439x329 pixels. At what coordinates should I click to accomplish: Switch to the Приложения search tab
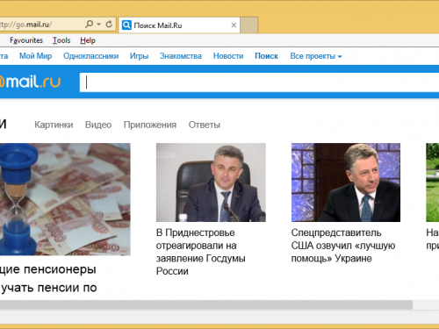tap(150, 125)
